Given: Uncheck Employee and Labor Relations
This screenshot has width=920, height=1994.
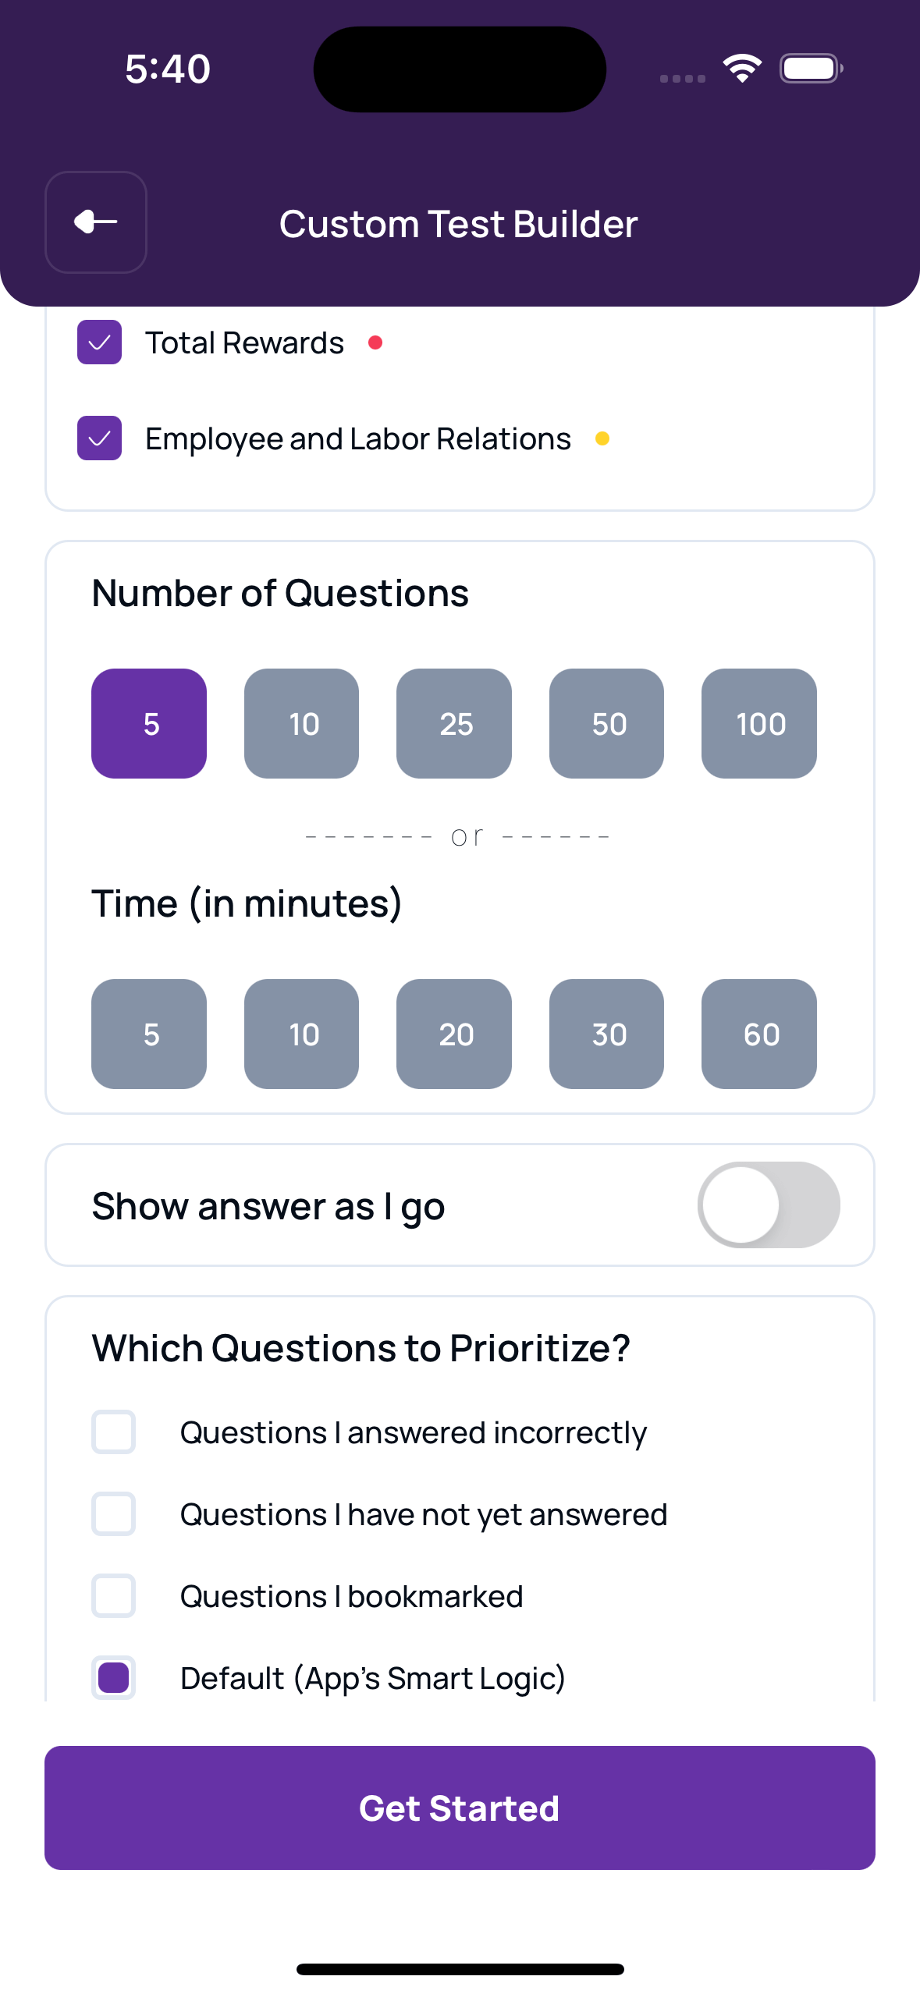Looking at the screenshot, I should pos(99,438).
